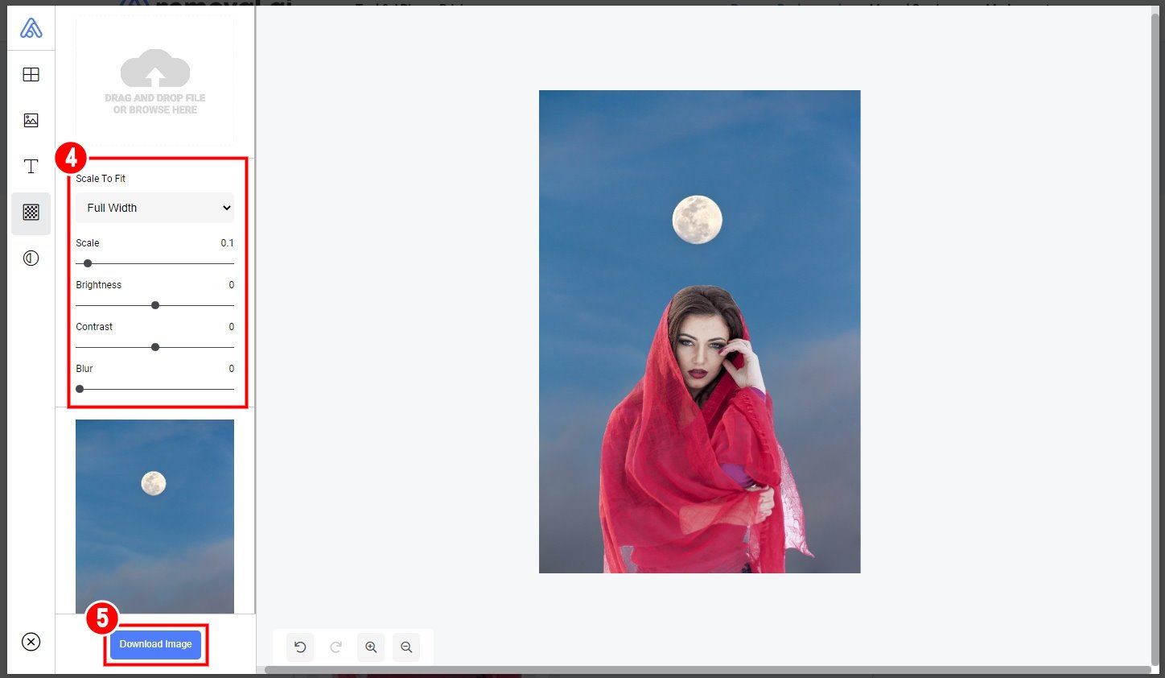Redo the last edit
Viewport: 1165px width, 678px height.
point(336,647)
